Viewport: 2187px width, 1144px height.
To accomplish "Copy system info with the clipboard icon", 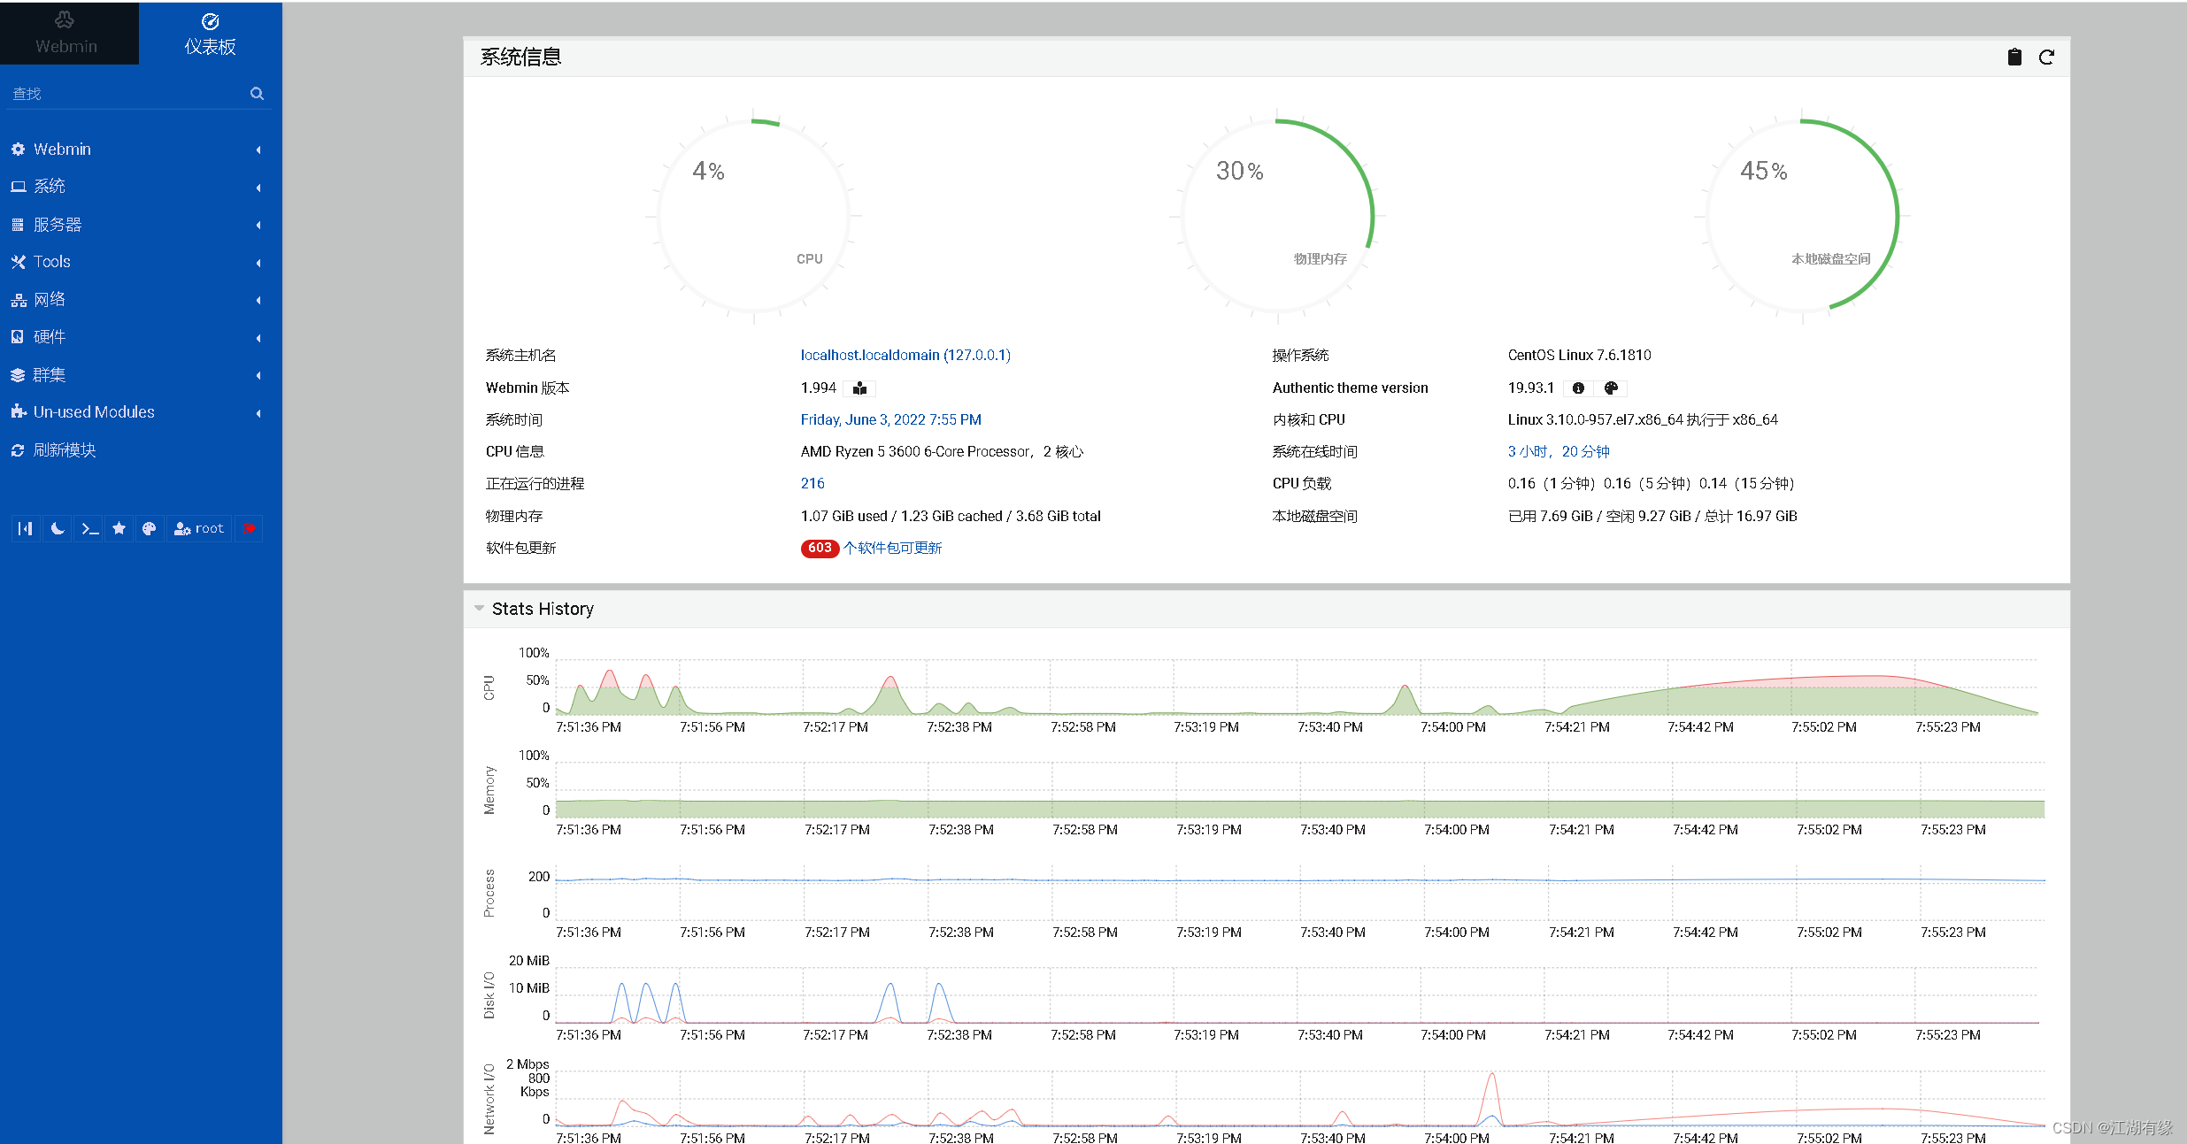I will coord(2014,58).
